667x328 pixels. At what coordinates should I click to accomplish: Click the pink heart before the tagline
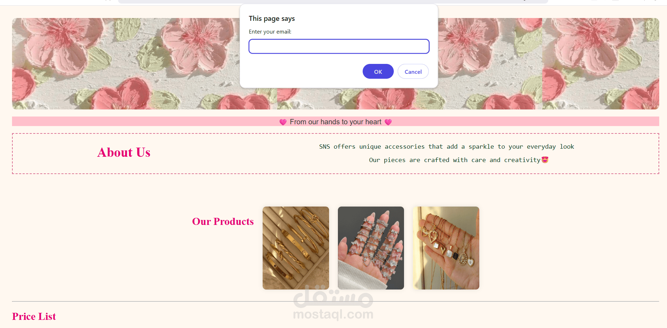283,122
